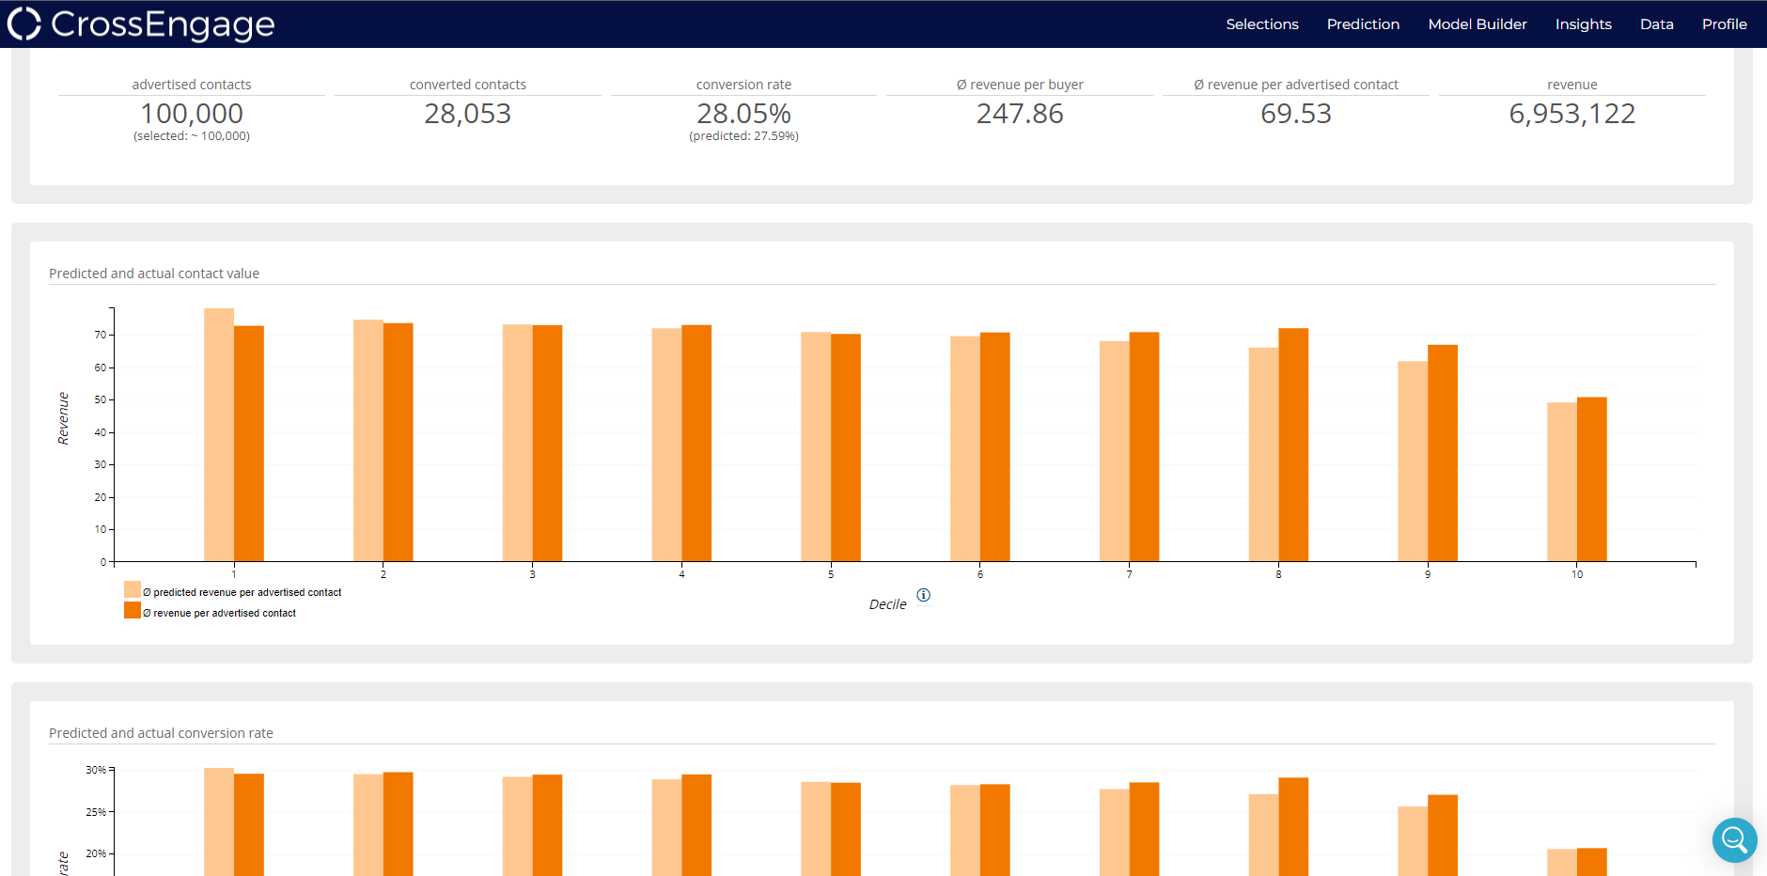The width and height of the screenshot is (1767, 876).
Task: Click the light orange predicted revenue legend swatch
Action: tap(133, 590)
